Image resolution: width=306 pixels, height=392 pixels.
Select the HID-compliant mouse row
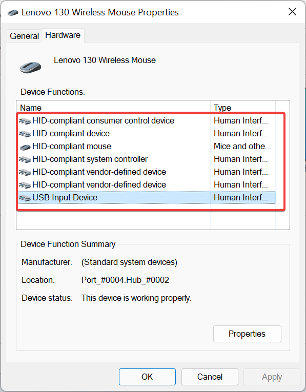point(146,146)
